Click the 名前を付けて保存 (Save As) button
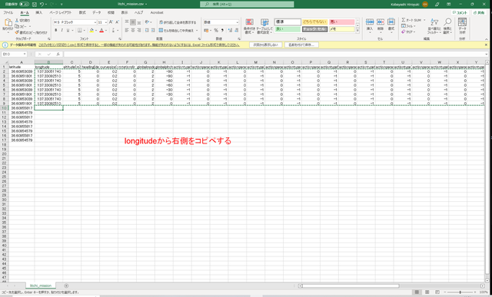This screenshot has width=492, height=297. [x=301, y=45]
